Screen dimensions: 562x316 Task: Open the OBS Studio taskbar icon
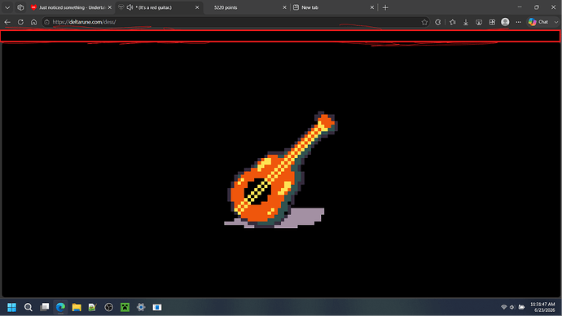108,307
